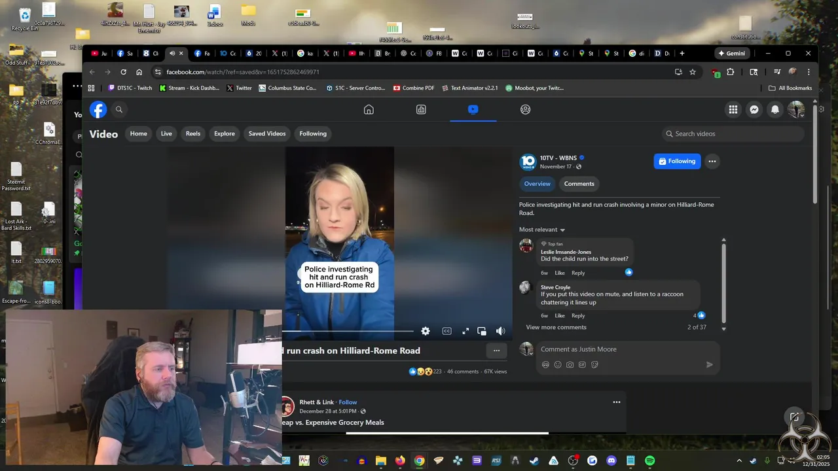Open Spotify from the taskbar

coord(649,461)
